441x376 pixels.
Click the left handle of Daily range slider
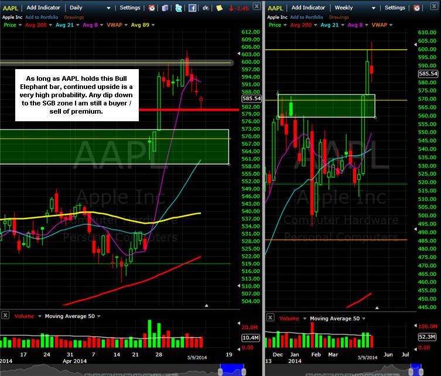click(x=220, y=371)
